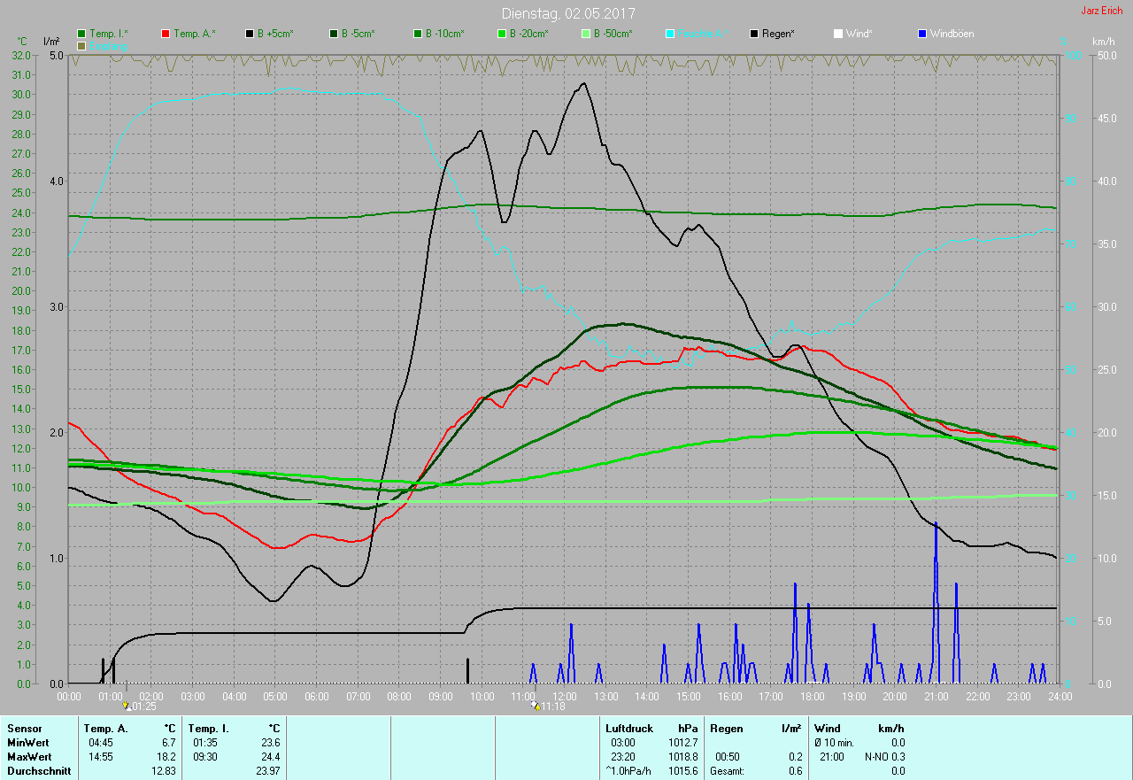Click the blue Windböen legend square
Screen dimensions: 1133x780
[x=922, y=34]
